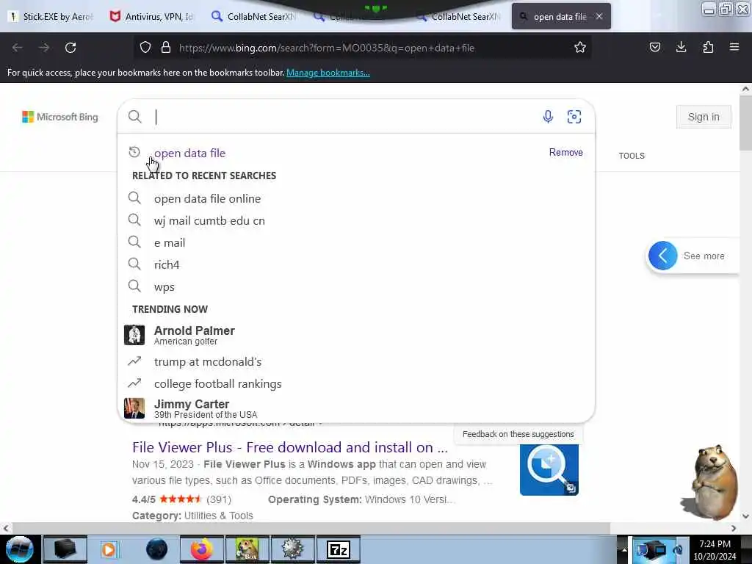Go forward to next page
Viewport: 752px width, 564px height.
click(44, 48)
